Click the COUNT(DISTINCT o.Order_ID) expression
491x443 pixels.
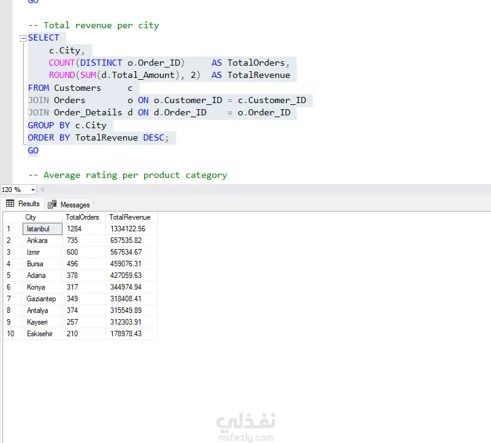pyautogui.click(x=117, y=63)
